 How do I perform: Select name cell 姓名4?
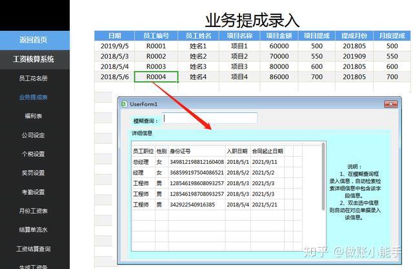coord(198,77)
